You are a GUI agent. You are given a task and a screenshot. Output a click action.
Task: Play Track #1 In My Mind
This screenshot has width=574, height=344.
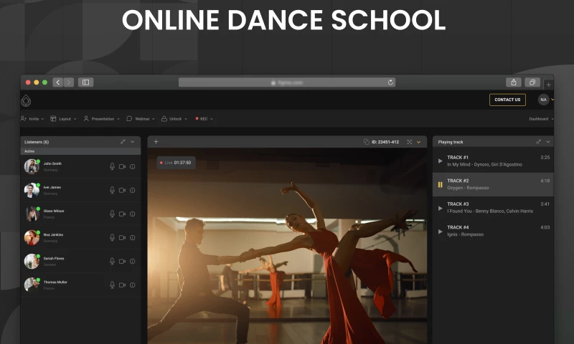point(441,161)
